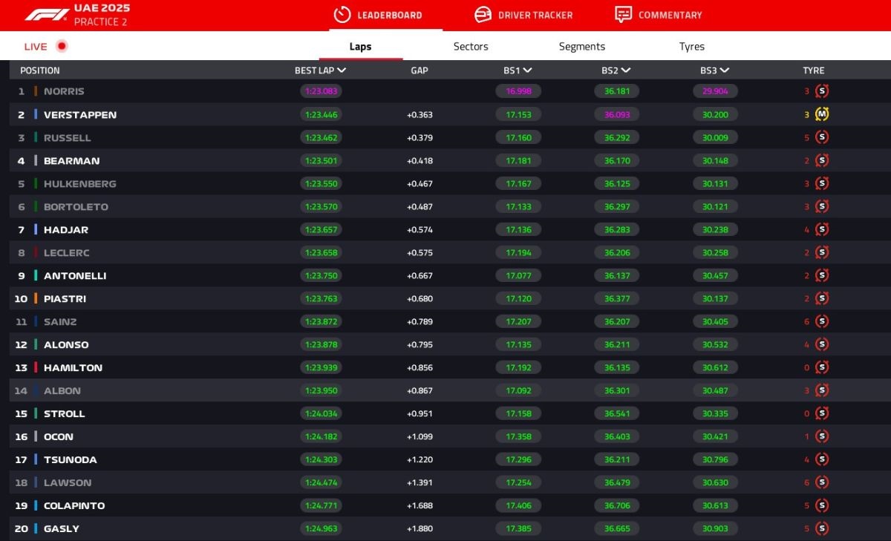Expand the BEST LAP sort chevron
The width and height of the screenshot is (891, 541).
tap(342, 71)
